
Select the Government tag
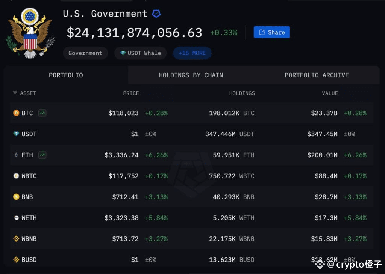coord(85,53)
